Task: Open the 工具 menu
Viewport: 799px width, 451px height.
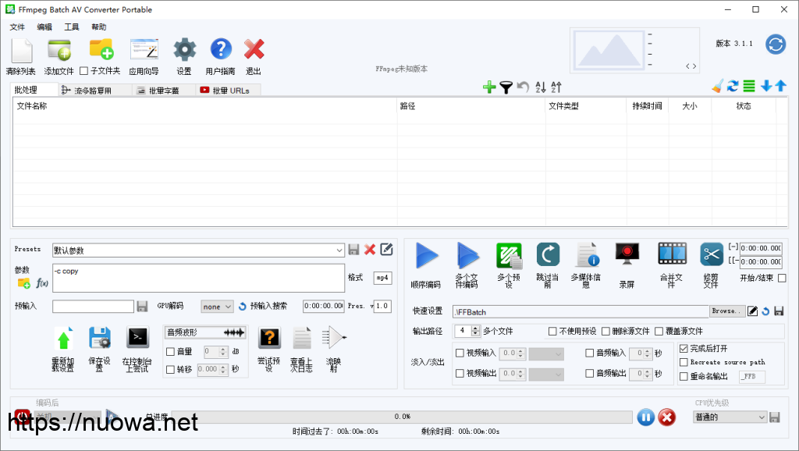Action: coord(71,27)
